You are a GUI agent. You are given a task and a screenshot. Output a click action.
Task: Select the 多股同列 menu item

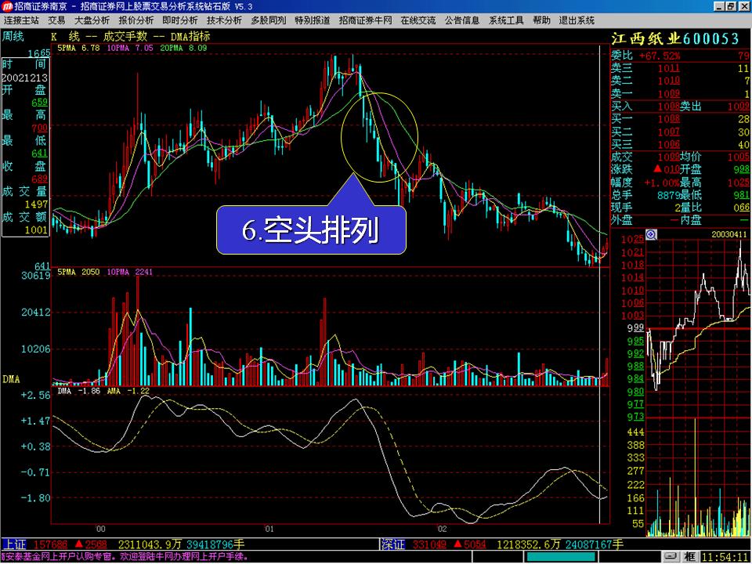pyautogui.click(x=269, y=20)
